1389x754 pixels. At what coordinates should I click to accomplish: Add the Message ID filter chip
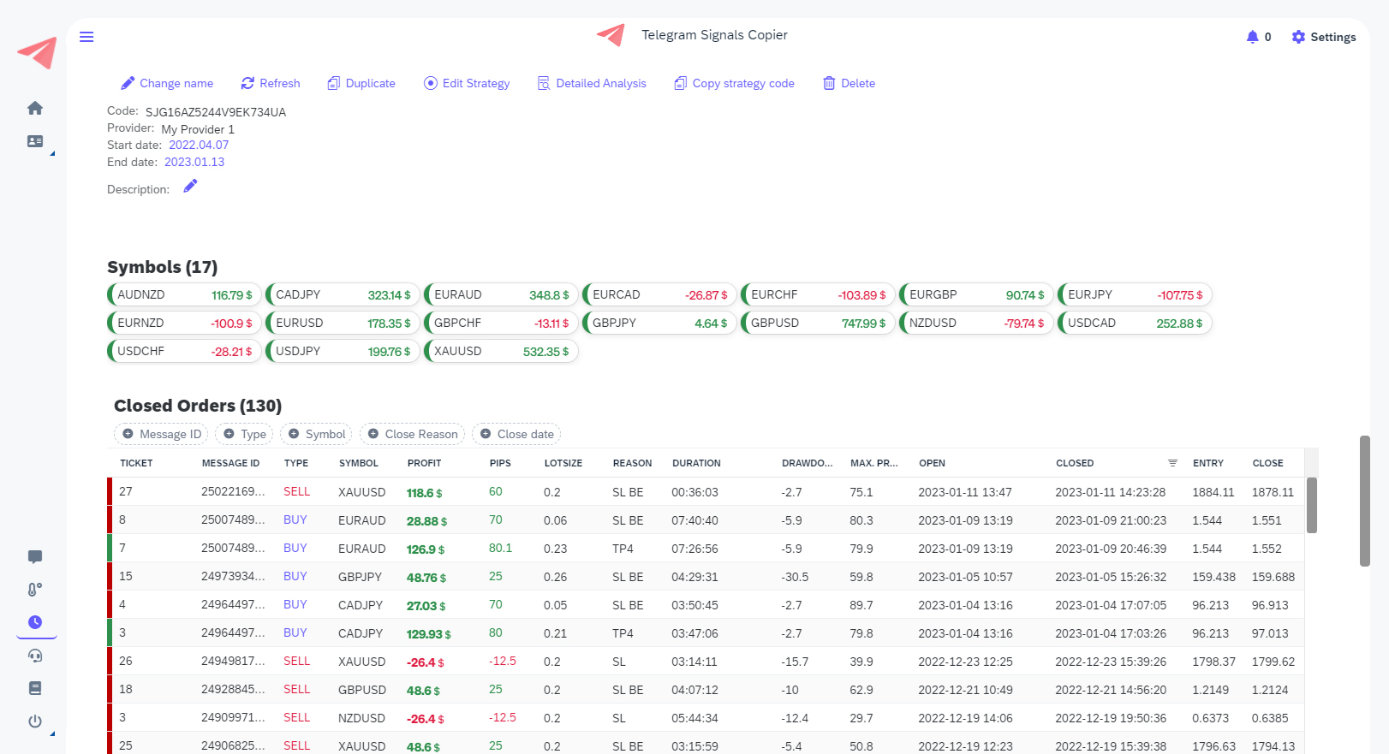[161, 434]
